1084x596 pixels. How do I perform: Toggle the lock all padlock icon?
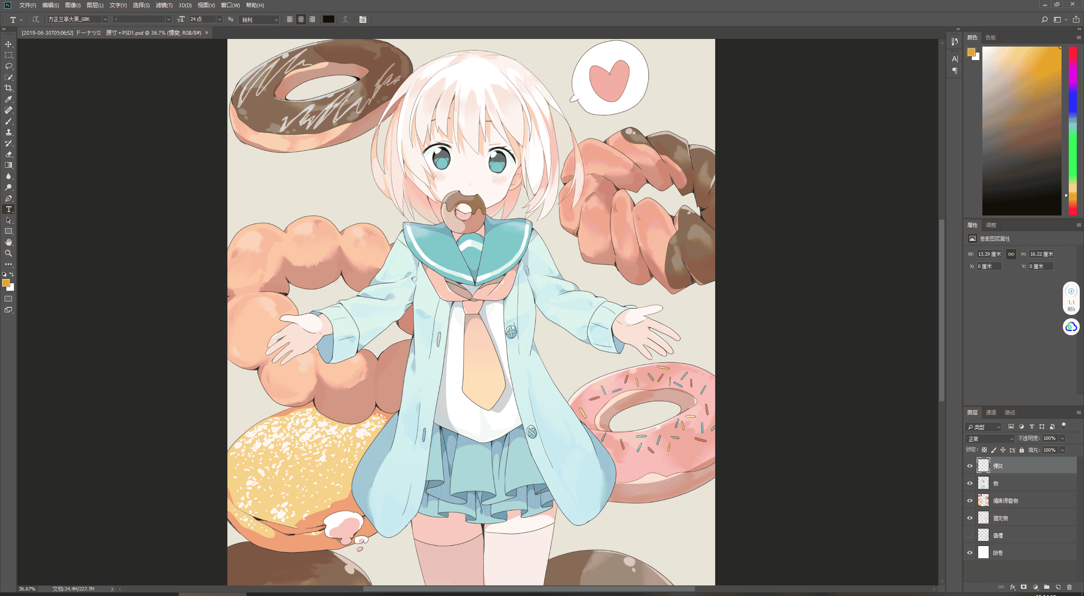1022,450
